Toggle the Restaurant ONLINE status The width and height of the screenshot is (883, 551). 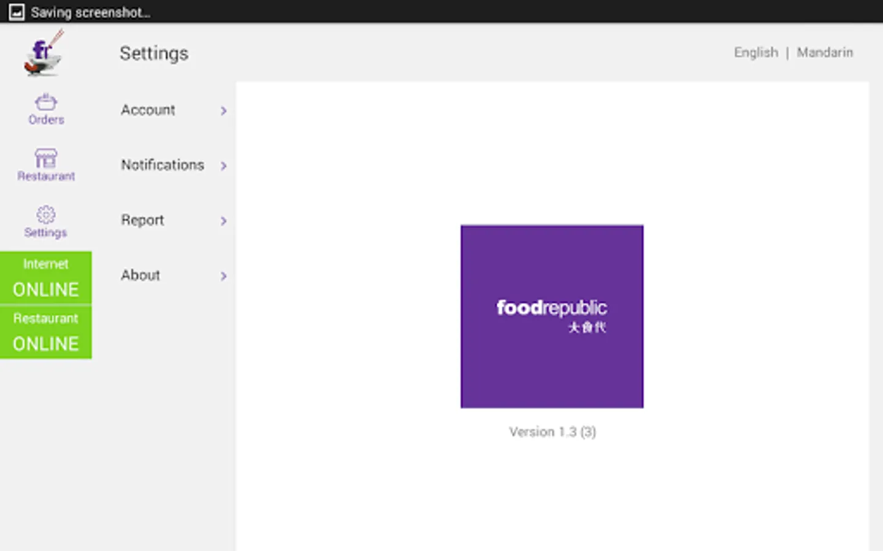tap(46, 332)
